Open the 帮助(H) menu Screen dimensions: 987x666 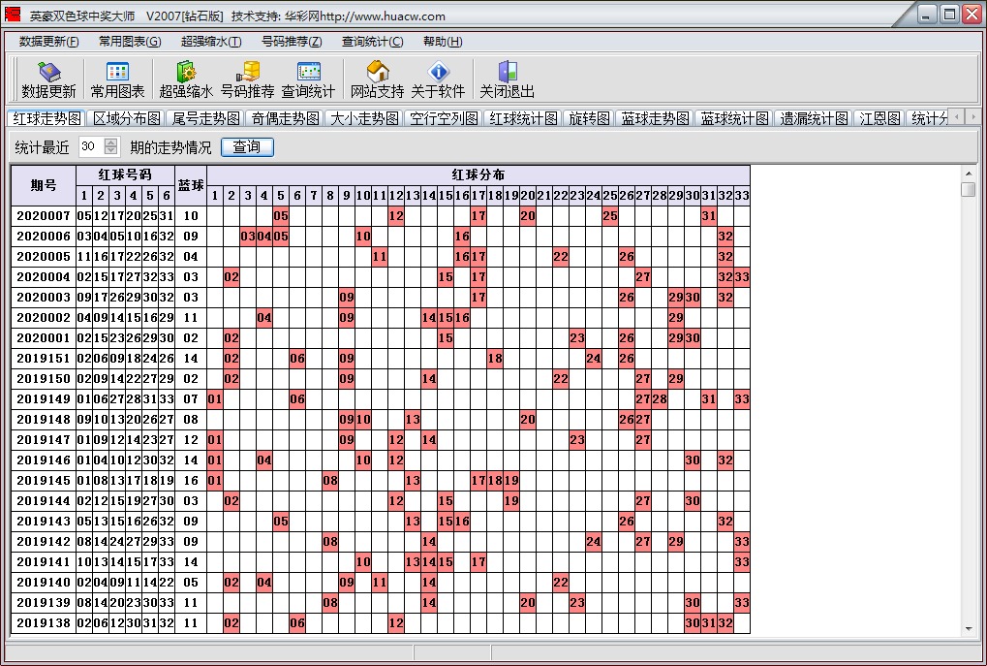pyautogui.click(x=443, y=42)
